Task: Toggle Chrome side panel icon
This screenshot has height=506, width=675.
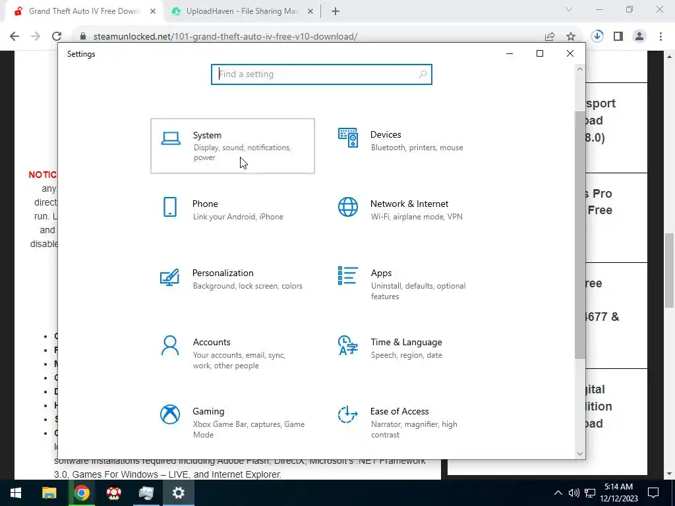Action: 618,37
